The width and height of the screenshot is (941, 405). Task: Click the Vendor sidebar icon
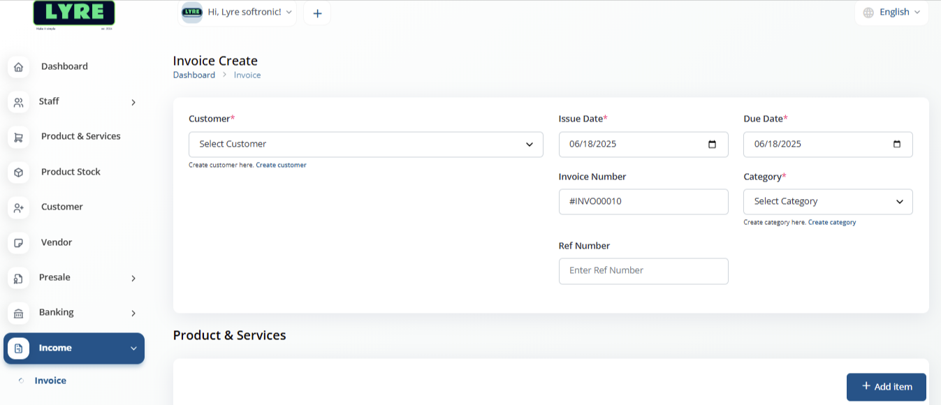(18, 242)
